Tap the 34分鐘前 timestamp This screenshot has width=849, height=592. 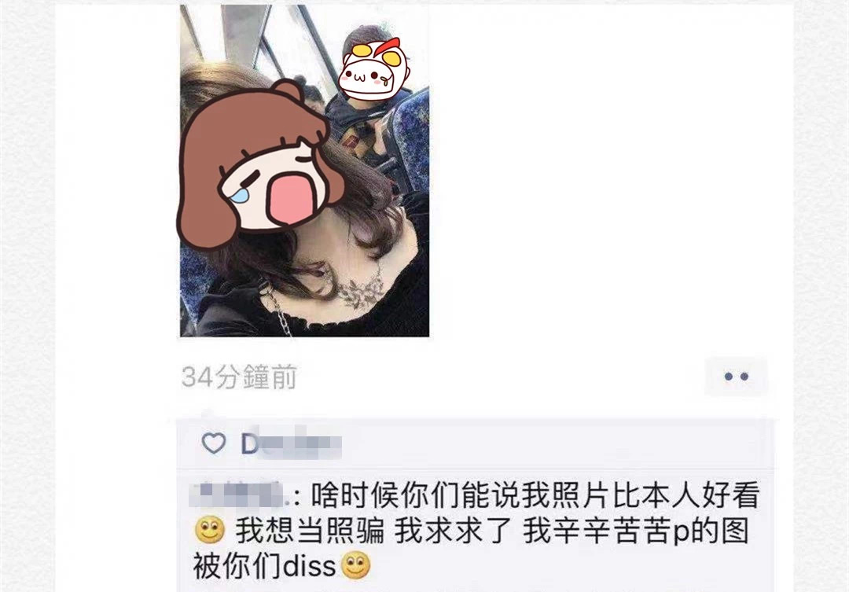[x=239, y=377]
